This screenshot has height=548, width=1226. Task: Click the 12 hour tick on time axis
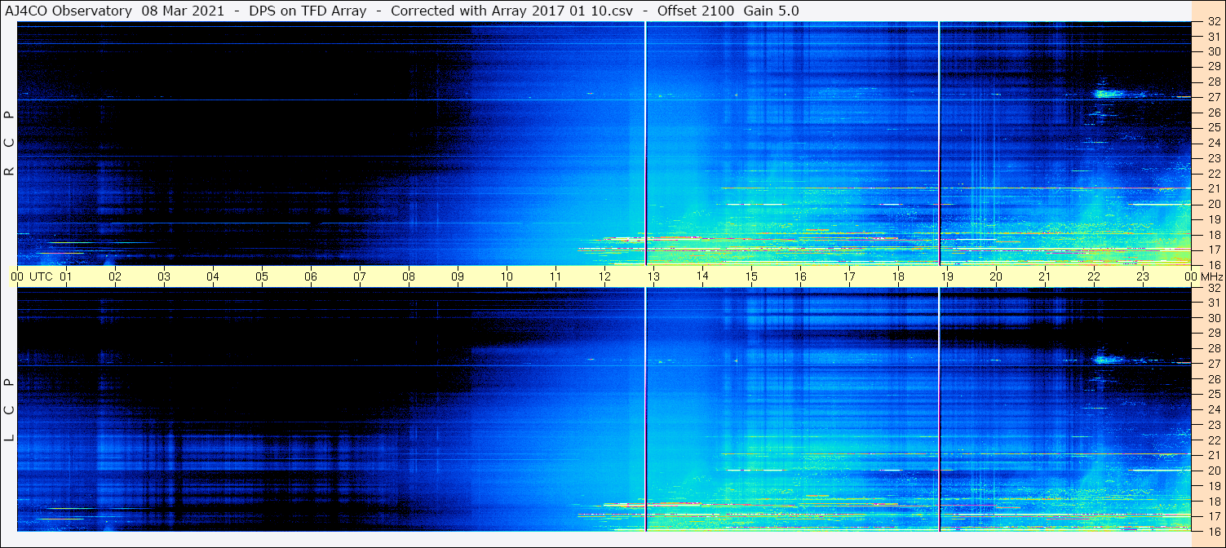604,276
